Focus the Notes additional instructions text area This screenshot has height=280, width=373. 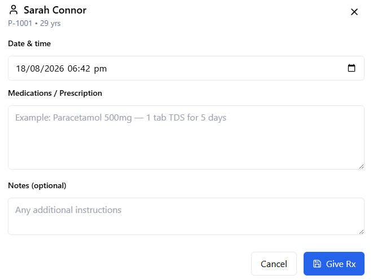(186, 216)
